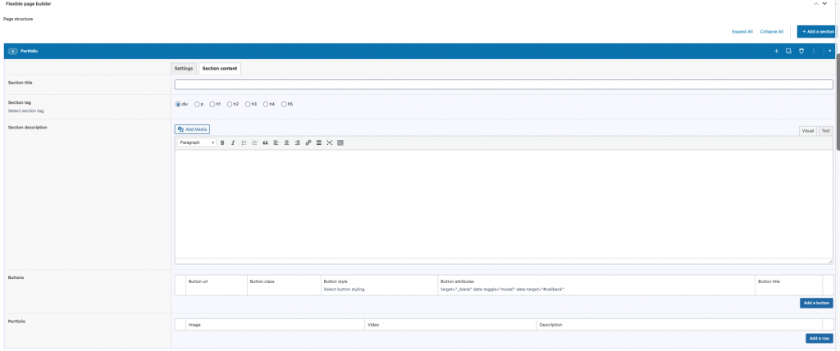
Task: Switch to the Section content tab
Action: (220, 69)
